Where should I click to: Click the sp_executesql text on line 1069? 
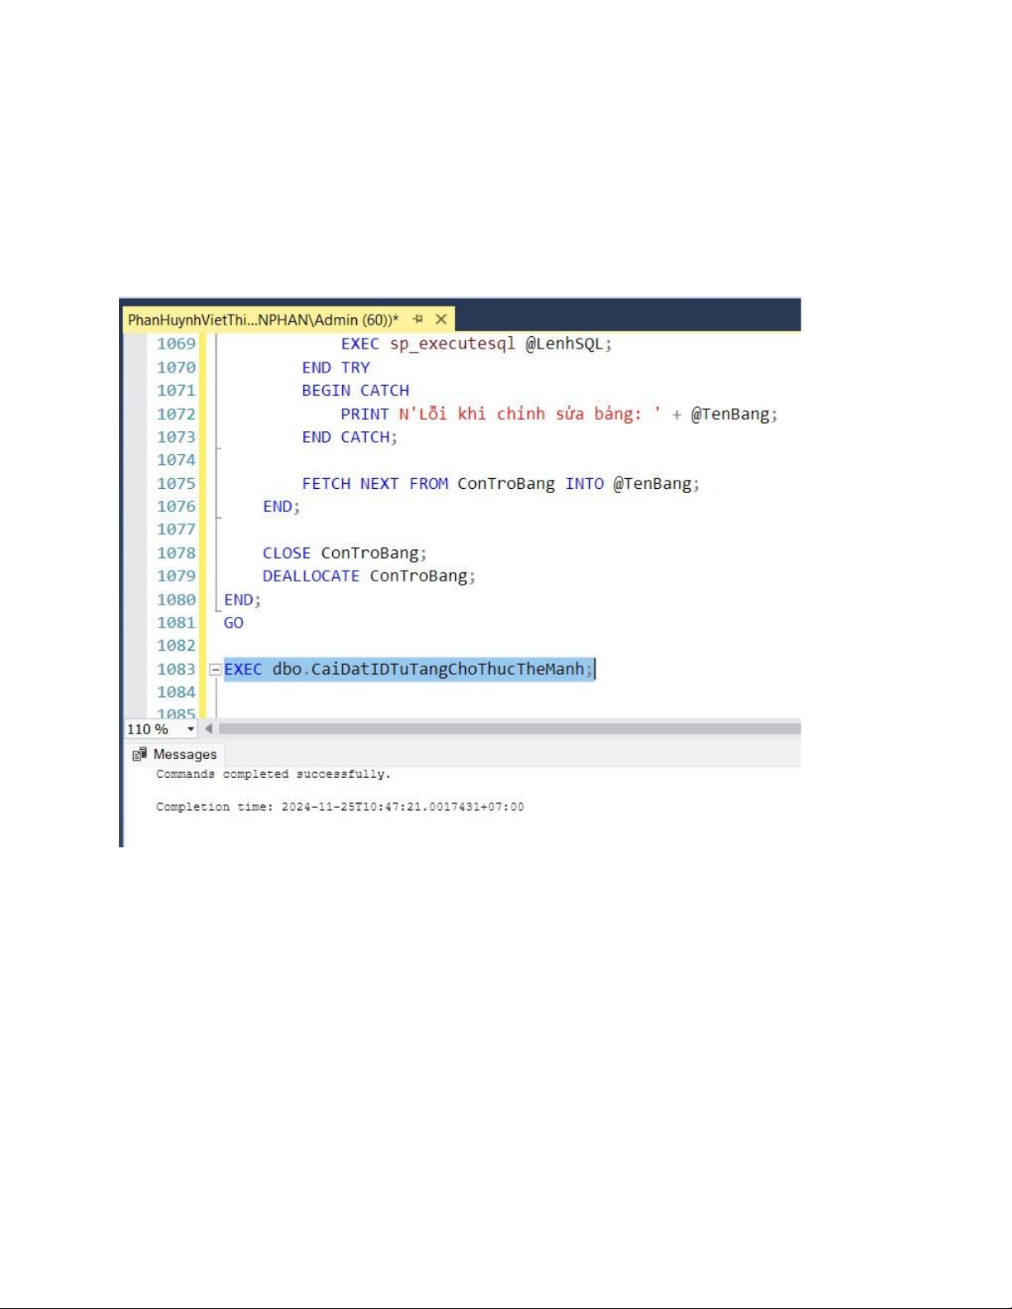pyautogui.click(x=453, y=344)
